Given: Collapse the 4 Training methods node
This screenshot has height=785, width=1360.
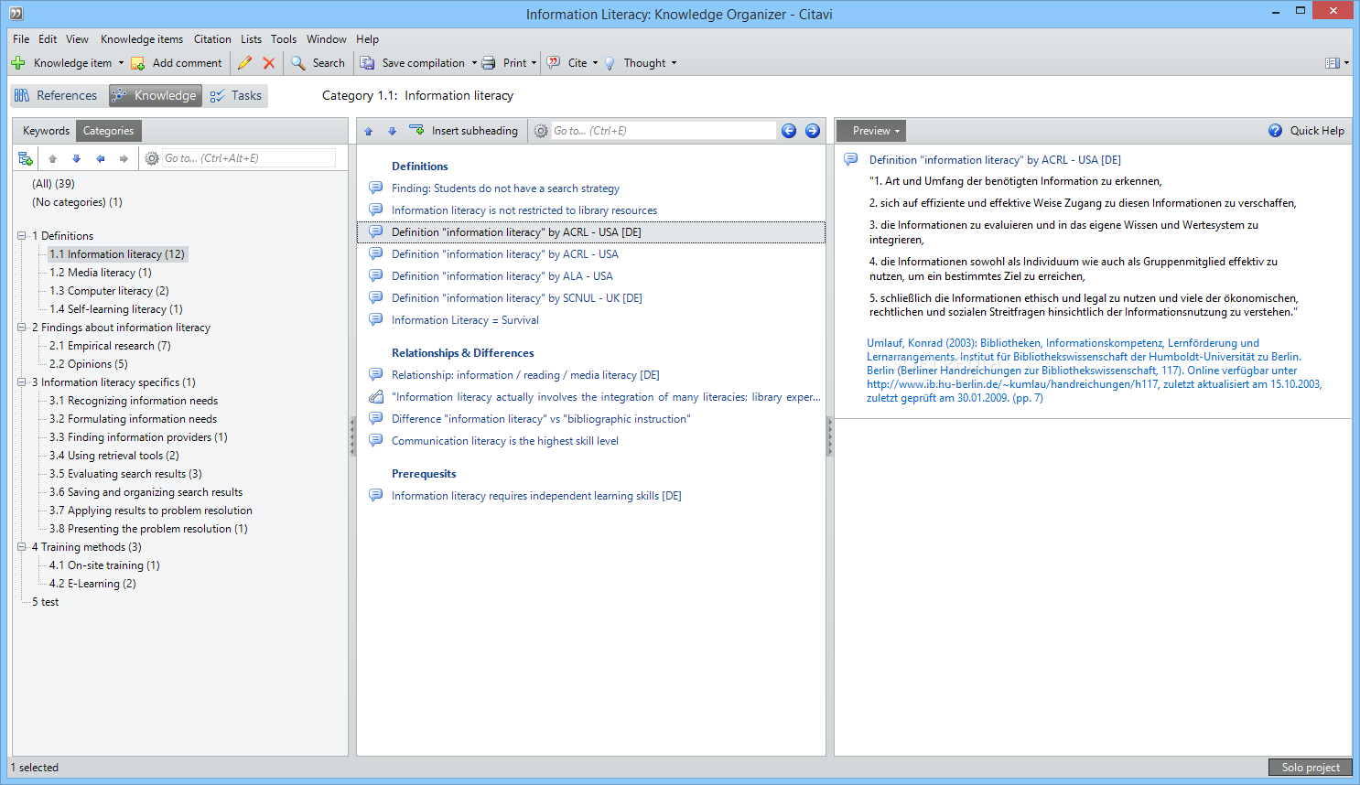Looking at the screenshot, I should click(22, 547).
